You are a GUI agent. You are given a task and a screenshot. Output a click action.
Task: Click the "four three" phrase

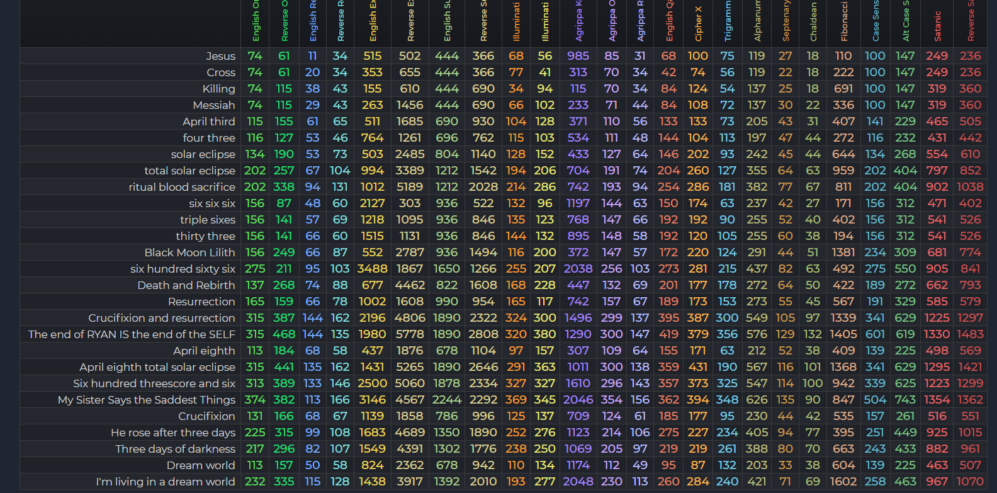[x=209, y=138]
